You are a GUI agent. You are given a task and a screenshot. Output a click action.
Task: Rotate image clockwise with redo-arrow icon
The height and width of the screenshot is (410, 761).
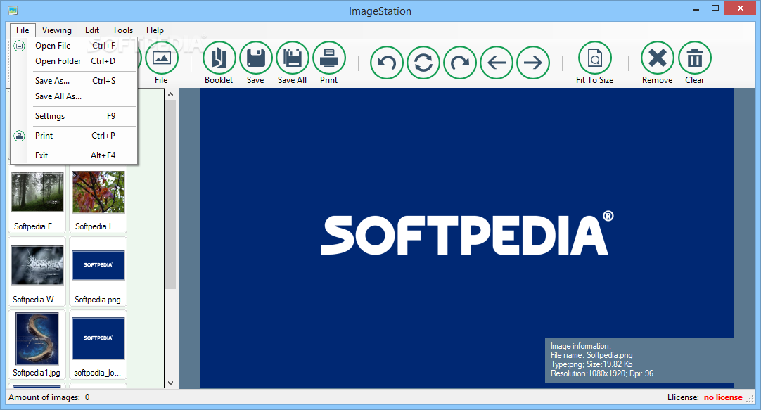click(x=459, y=63)
